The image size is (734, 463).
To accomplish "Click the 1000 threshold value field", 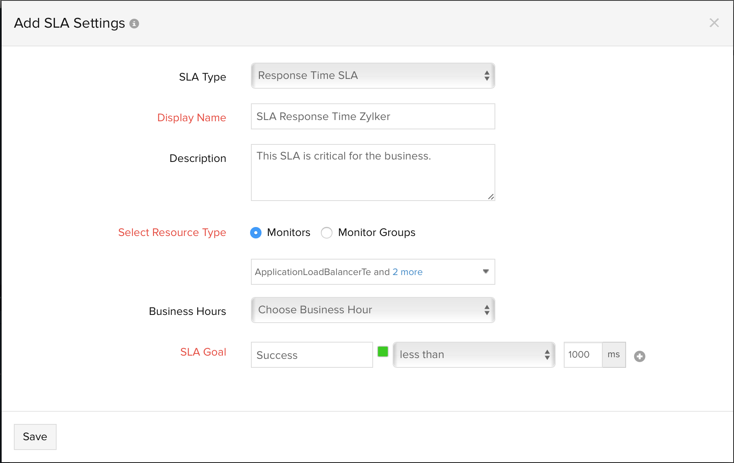I will pyautogui.click(x=582, y=355).
